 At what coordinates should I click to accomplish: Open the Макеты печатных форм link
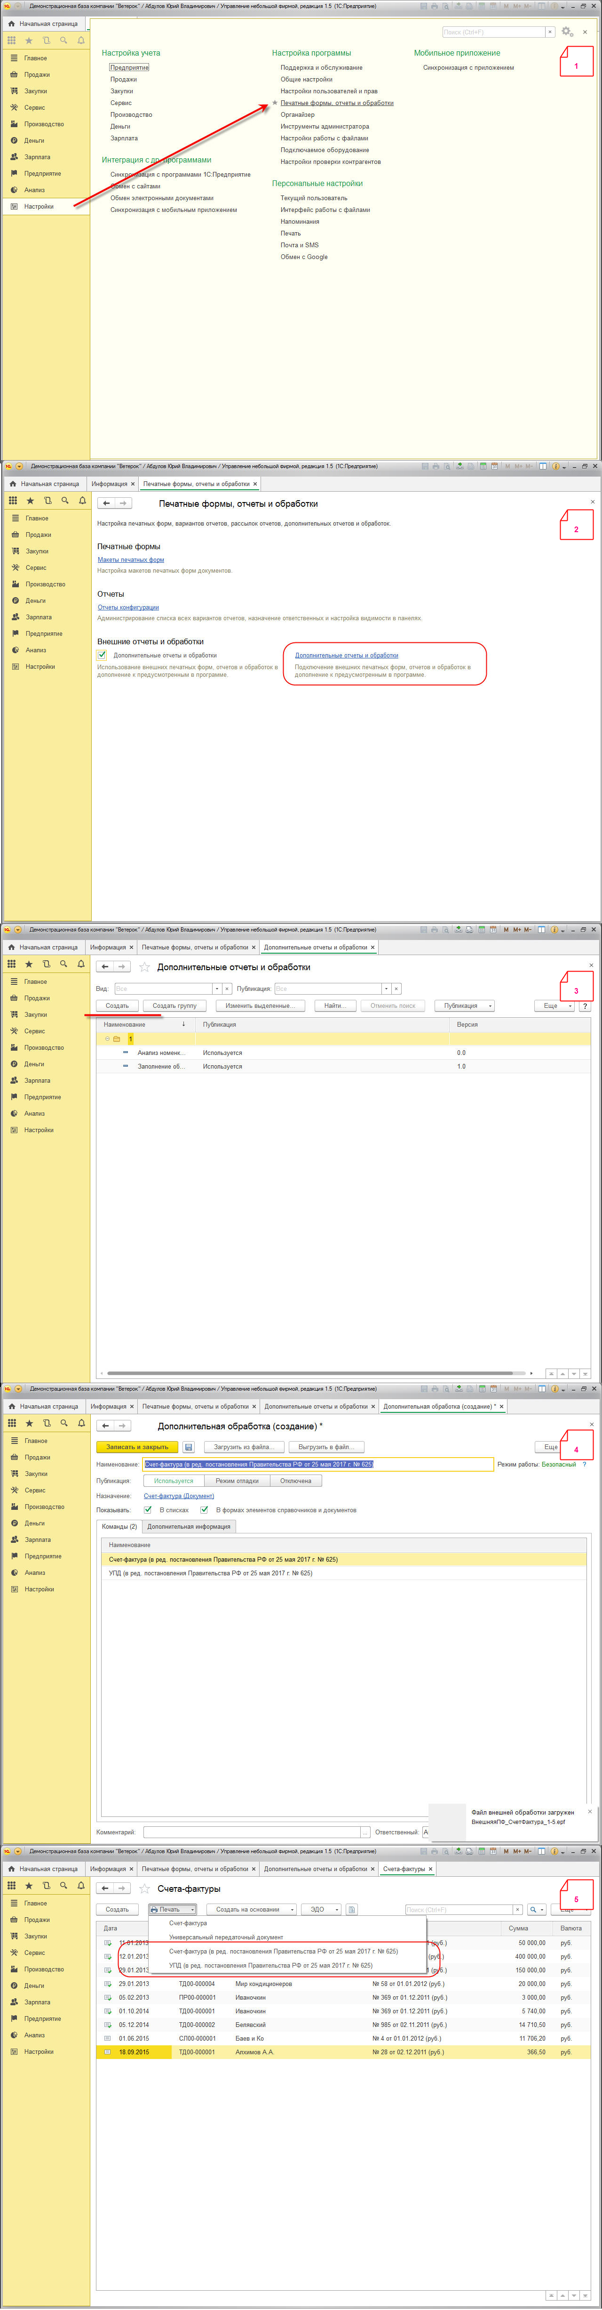tap(131, 559)
